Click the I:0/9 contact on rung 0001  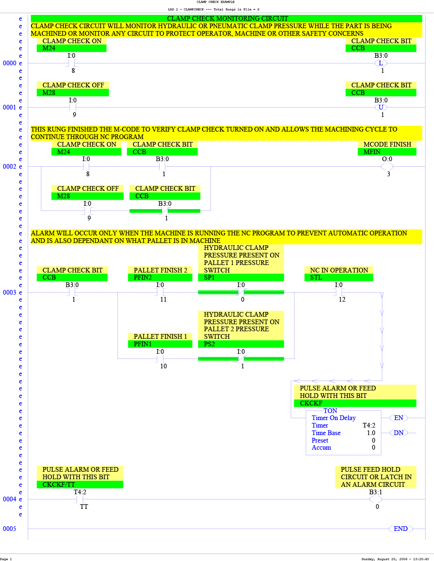[73, 107]
